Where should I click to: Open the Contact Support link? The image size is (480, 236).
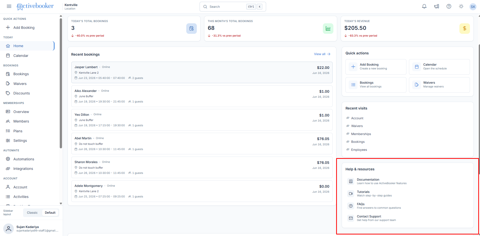(377, 218)
